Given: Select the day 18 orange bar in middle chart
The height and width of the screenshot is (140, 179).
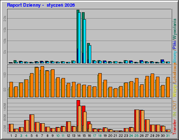Looking at the screenshot, I should [100, 85].
